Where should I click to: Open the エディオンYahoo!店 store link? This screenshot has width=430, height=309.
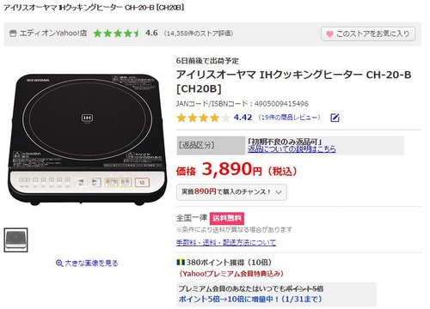point(53,33)
